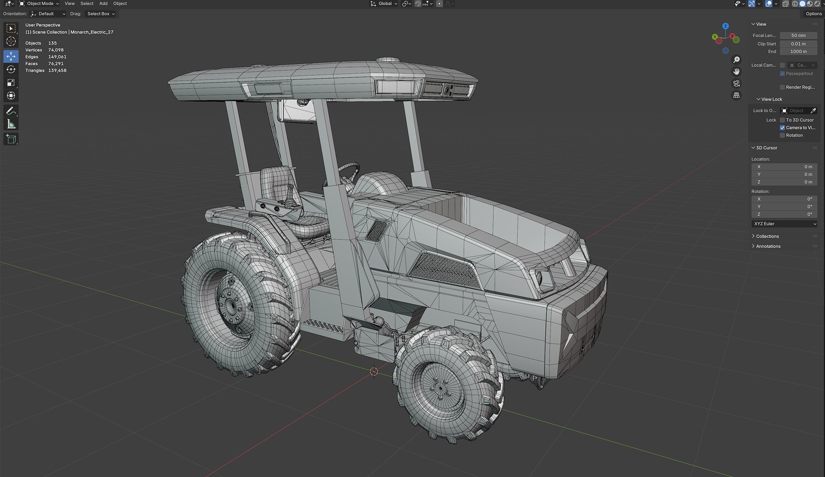Click the Clip Start 0.01 m field

[x=799, y=44]
